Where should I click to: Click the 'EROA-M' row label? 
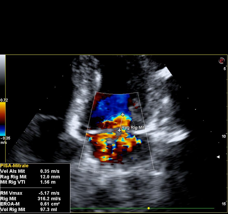pos(10,204)
